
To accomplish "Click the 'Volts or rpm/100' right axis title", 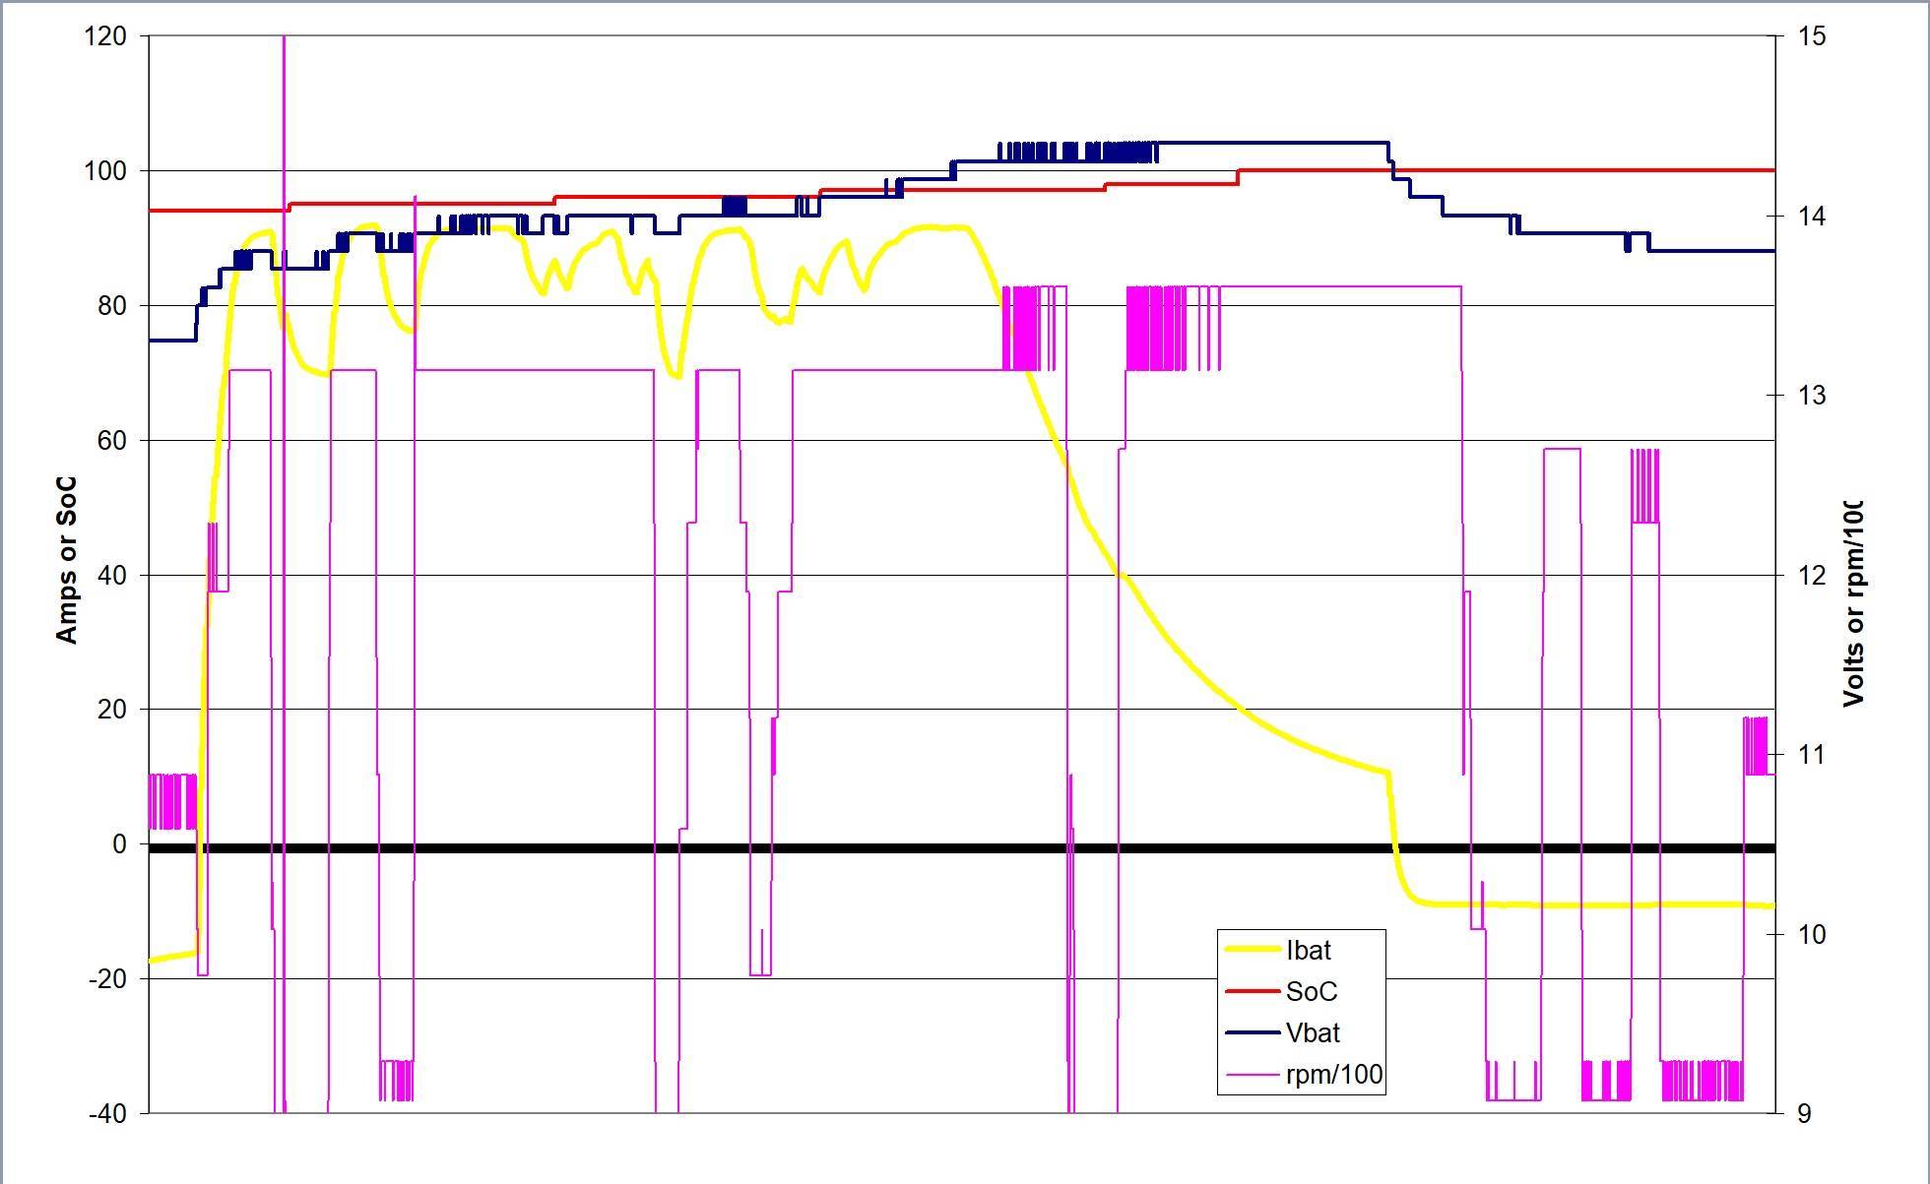I will click(1853, 602).
